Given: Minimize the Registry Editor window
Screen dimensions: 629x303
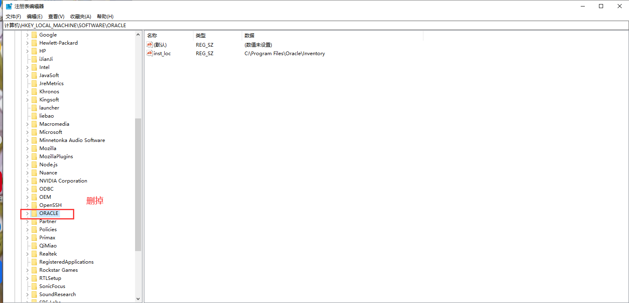Looking at the screenshot, I should (x=582, y=6).
